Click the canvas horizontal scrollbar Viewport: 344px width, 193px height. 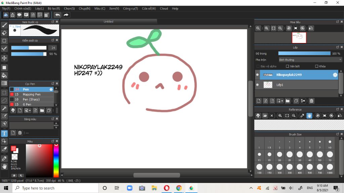(x=157, y=175)
